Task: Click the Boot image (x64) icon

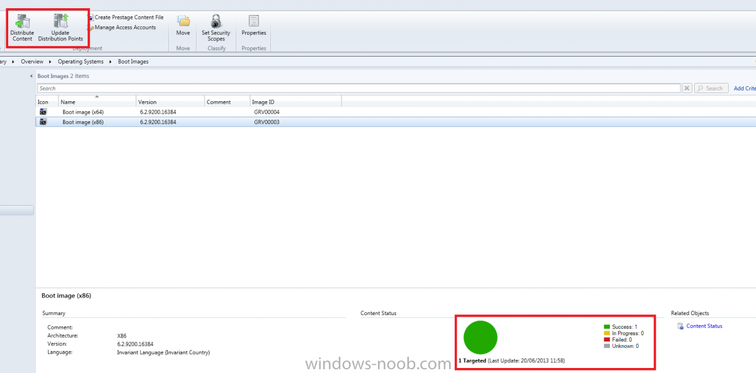Action: tap(43, 112)
